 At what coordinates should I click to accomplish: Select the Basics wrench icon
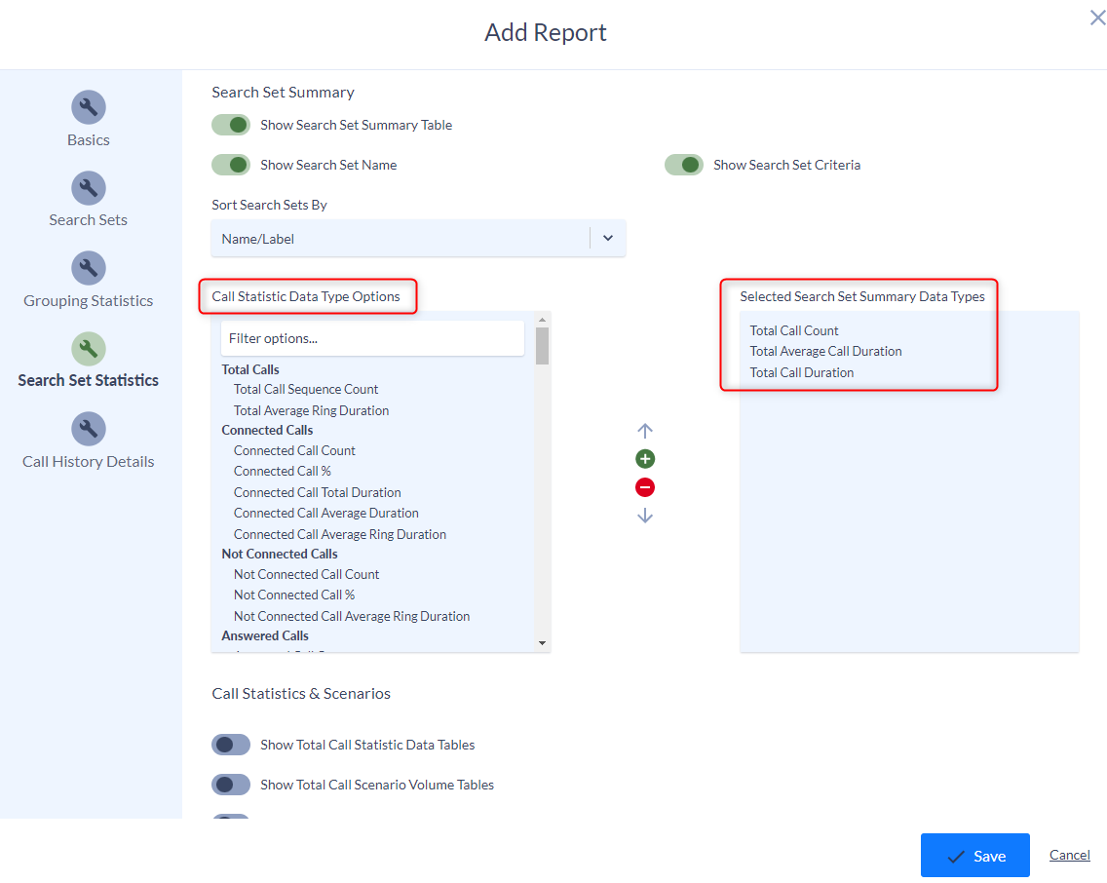coord(88,107)
